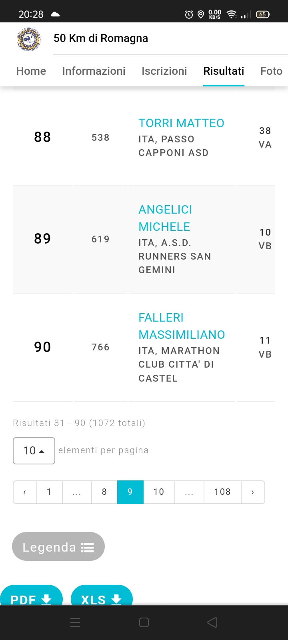The image size is (288, 640).
Task: Open FALLERI MASSIMILIANO runner details
Action: (182, 326)
